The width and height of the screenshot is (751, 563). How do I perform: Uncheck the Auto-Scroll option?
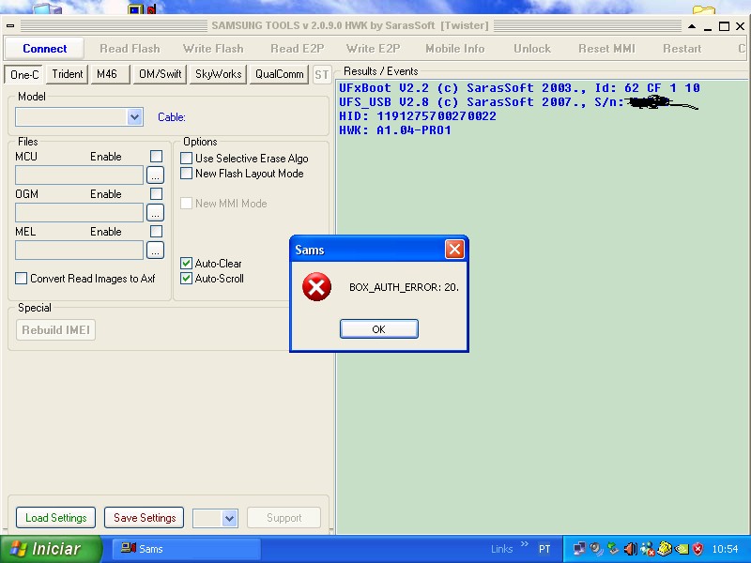point(186,279)
